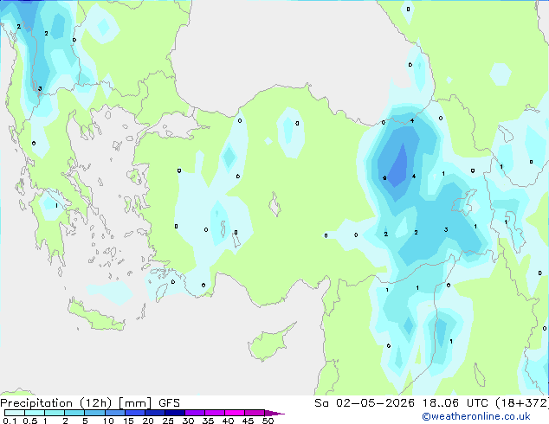This screenshot has height=424, width=549.
Task: Click the 25–30 mm legend swatch
Action: tap(175, 413)
